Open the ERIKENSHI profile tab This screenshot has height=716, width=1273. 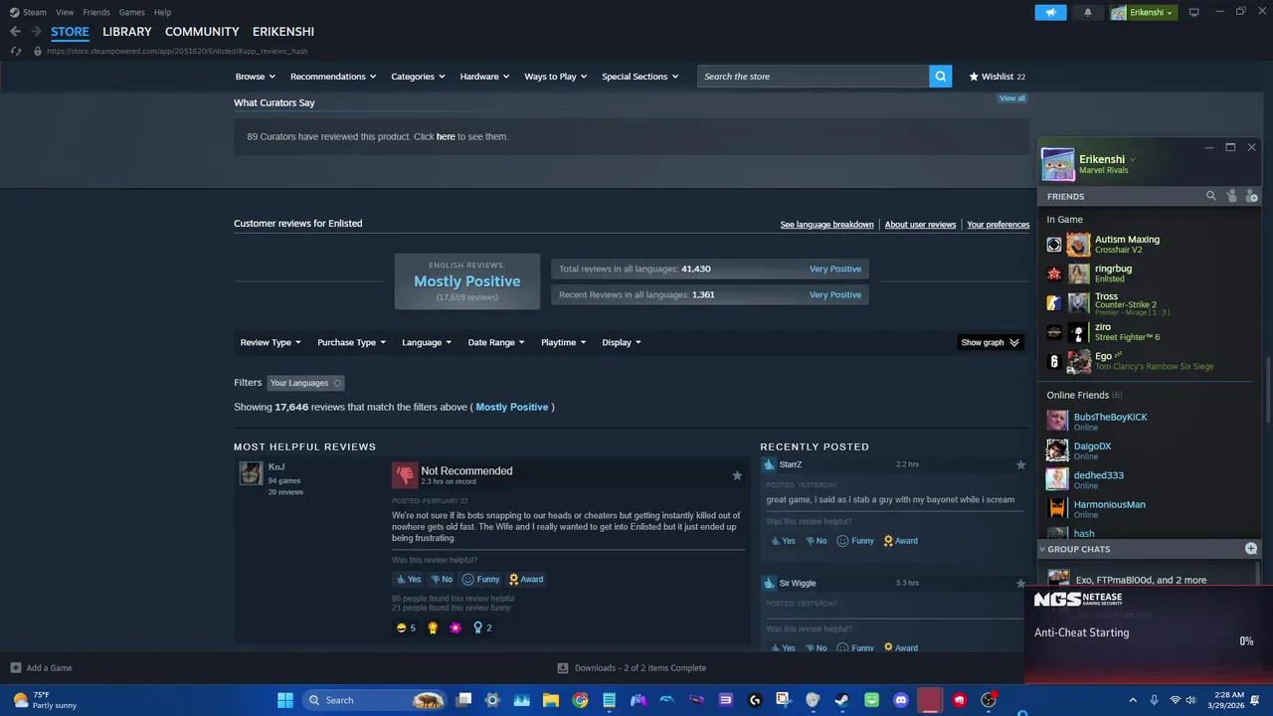pyautogui.click(x=284, y=32)
